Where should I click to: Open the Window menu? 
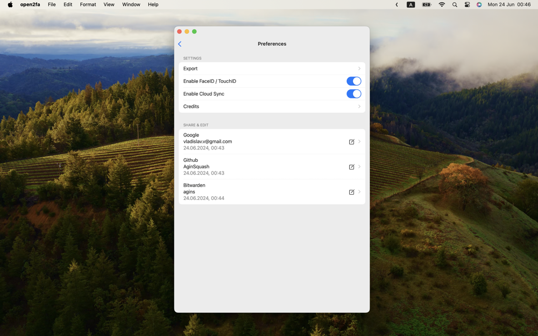(x=131, y=4)
